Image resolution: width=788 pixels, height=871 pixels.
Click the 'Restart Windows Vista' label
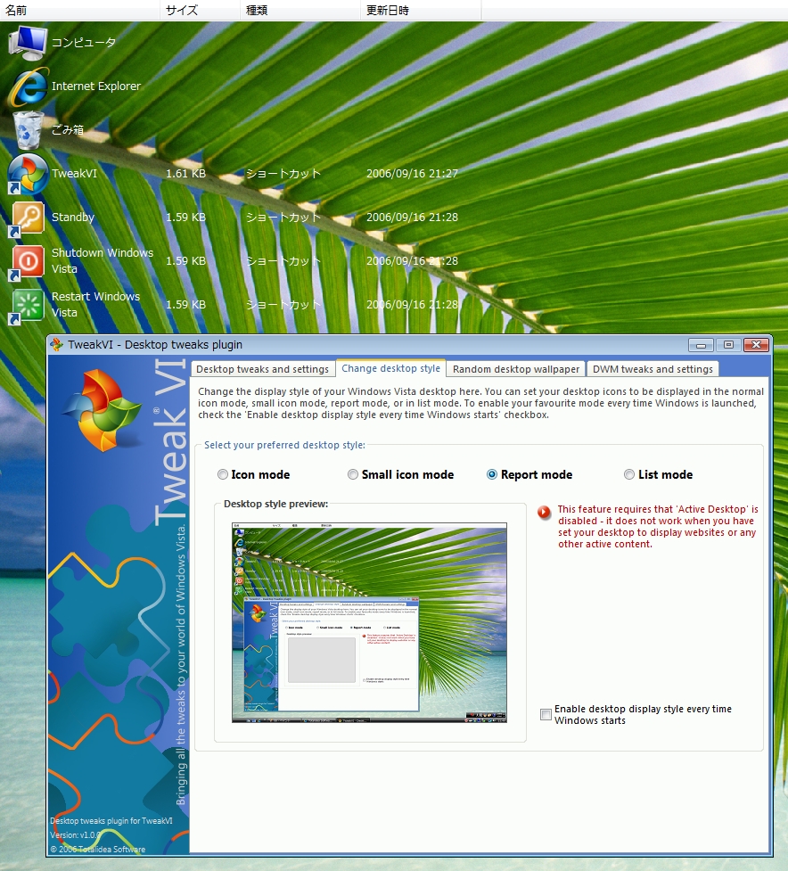click(95, 304)
